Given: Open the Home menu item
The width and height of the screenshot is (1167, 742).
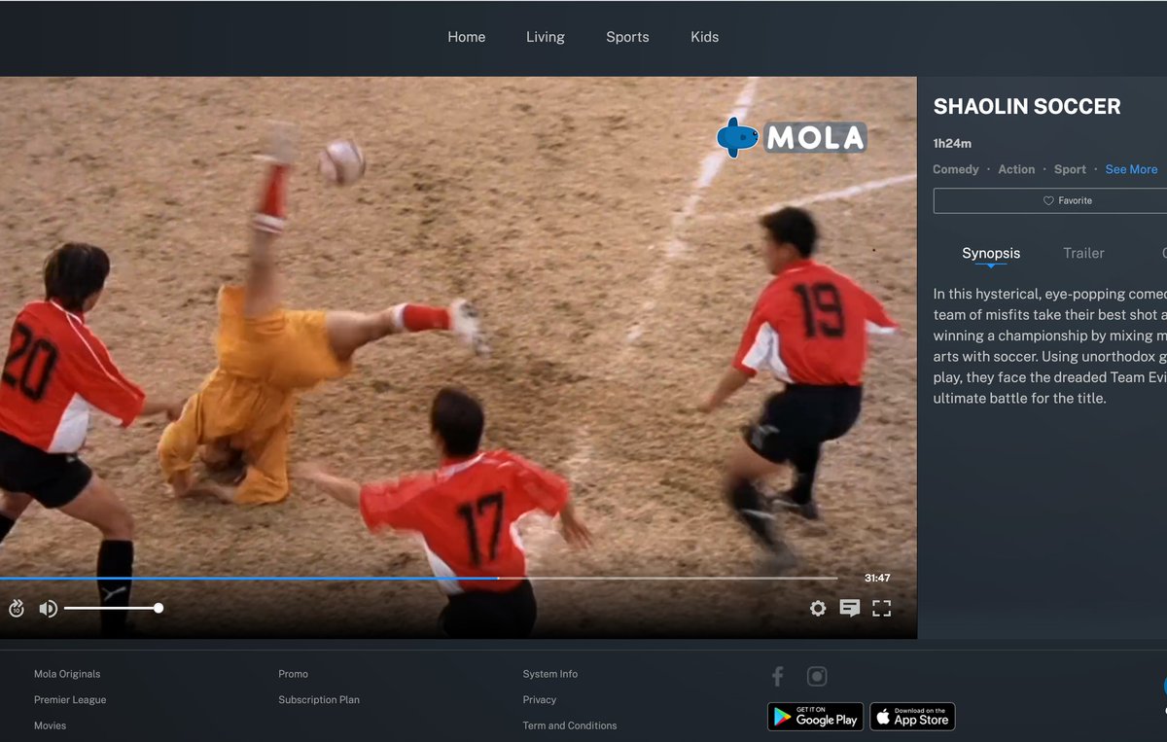Looking at the screenshot, I should pyautogui.click(x=467, y=37).
